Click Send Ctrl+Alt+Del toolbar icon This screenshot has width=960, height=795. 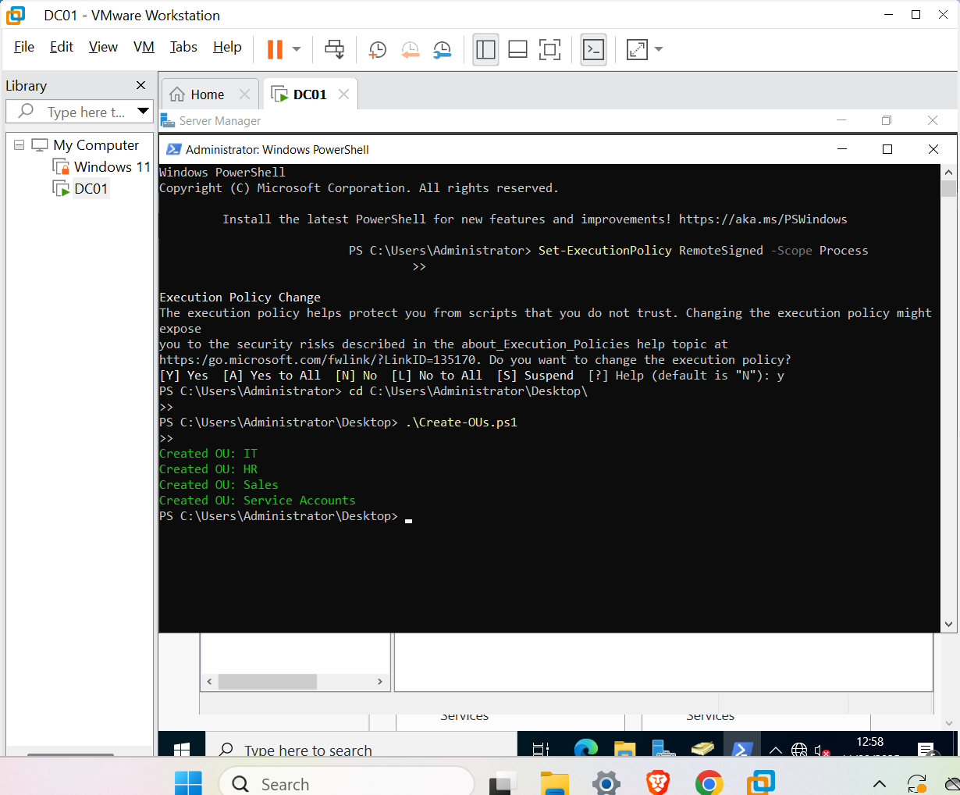point(334,49)
